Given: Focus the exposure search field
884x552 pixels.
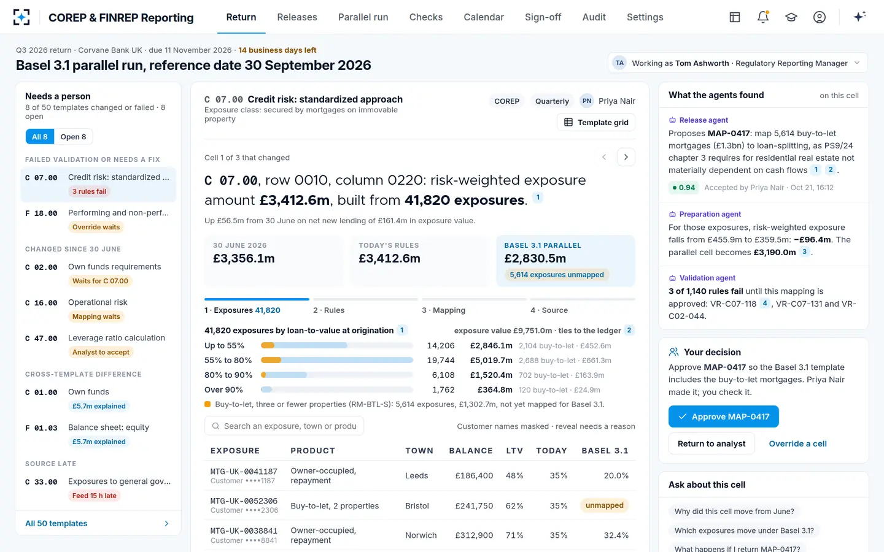Looking at the screenshot, I should 284,426.
